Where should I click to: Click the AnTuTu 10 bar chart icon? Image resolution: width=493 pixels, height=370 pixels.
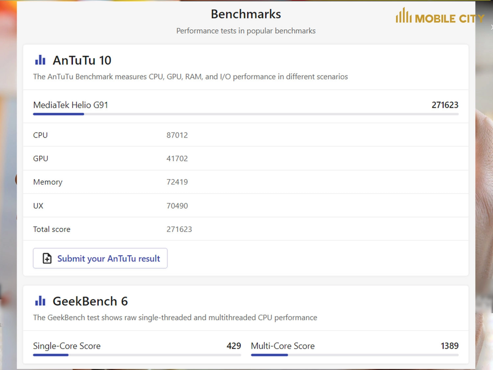40,60
